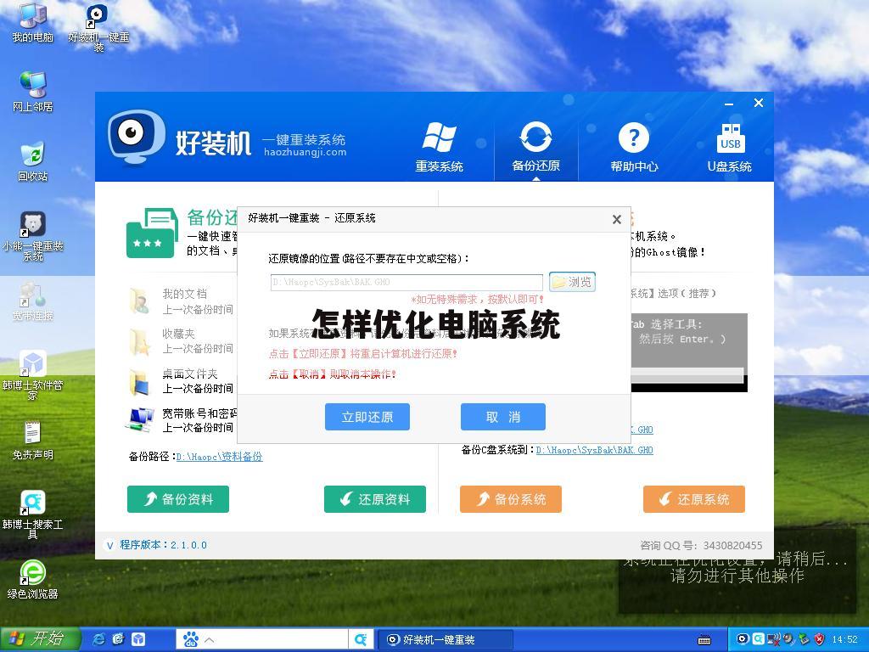
Task: Click 浏览 browse button
Action: (572, 282)
